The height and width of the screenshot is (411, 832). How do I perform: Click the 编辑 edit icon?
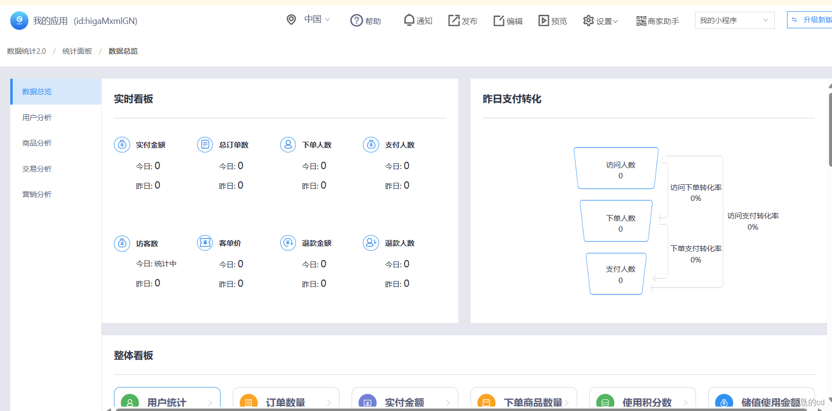point(499,21)
